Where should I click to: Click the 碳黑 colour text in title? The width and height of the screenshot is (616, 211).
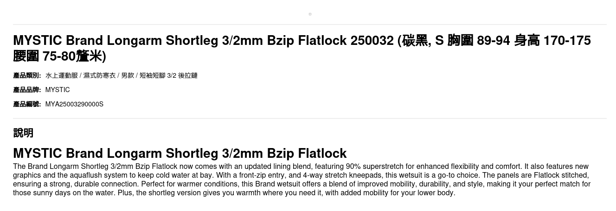(x=415, y=41)
